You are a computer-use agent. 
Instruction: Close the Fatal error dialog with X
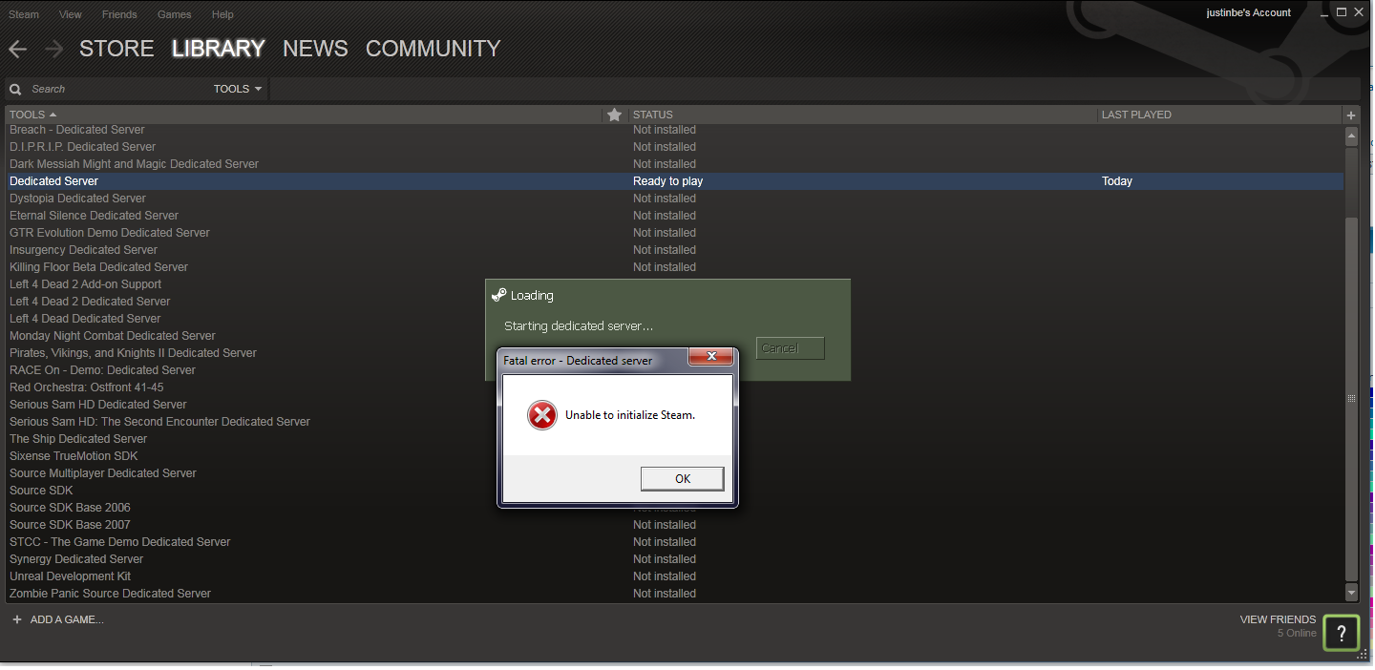click(x=710, y=357)
